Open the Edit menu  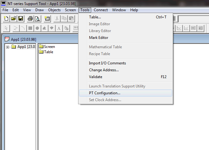(x=16, y=10)
